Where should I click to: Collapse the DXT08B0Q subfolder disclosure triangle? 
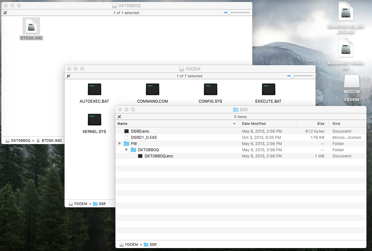pos(126,150)
